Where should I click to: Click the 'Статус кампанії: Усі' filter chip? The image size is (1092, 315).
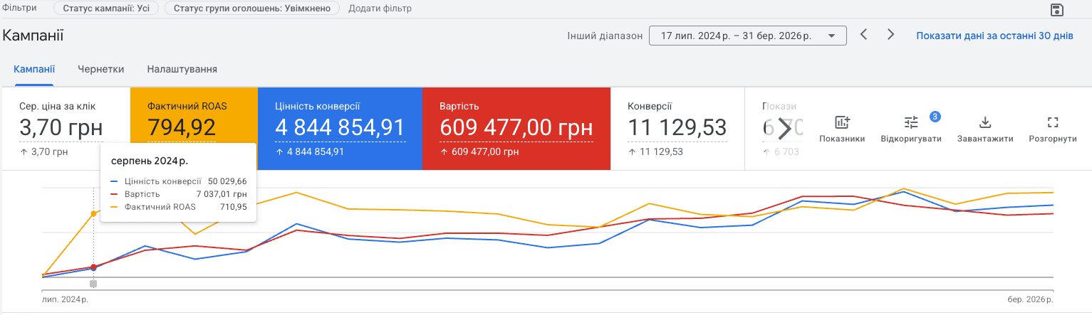(x=106, y=9)
